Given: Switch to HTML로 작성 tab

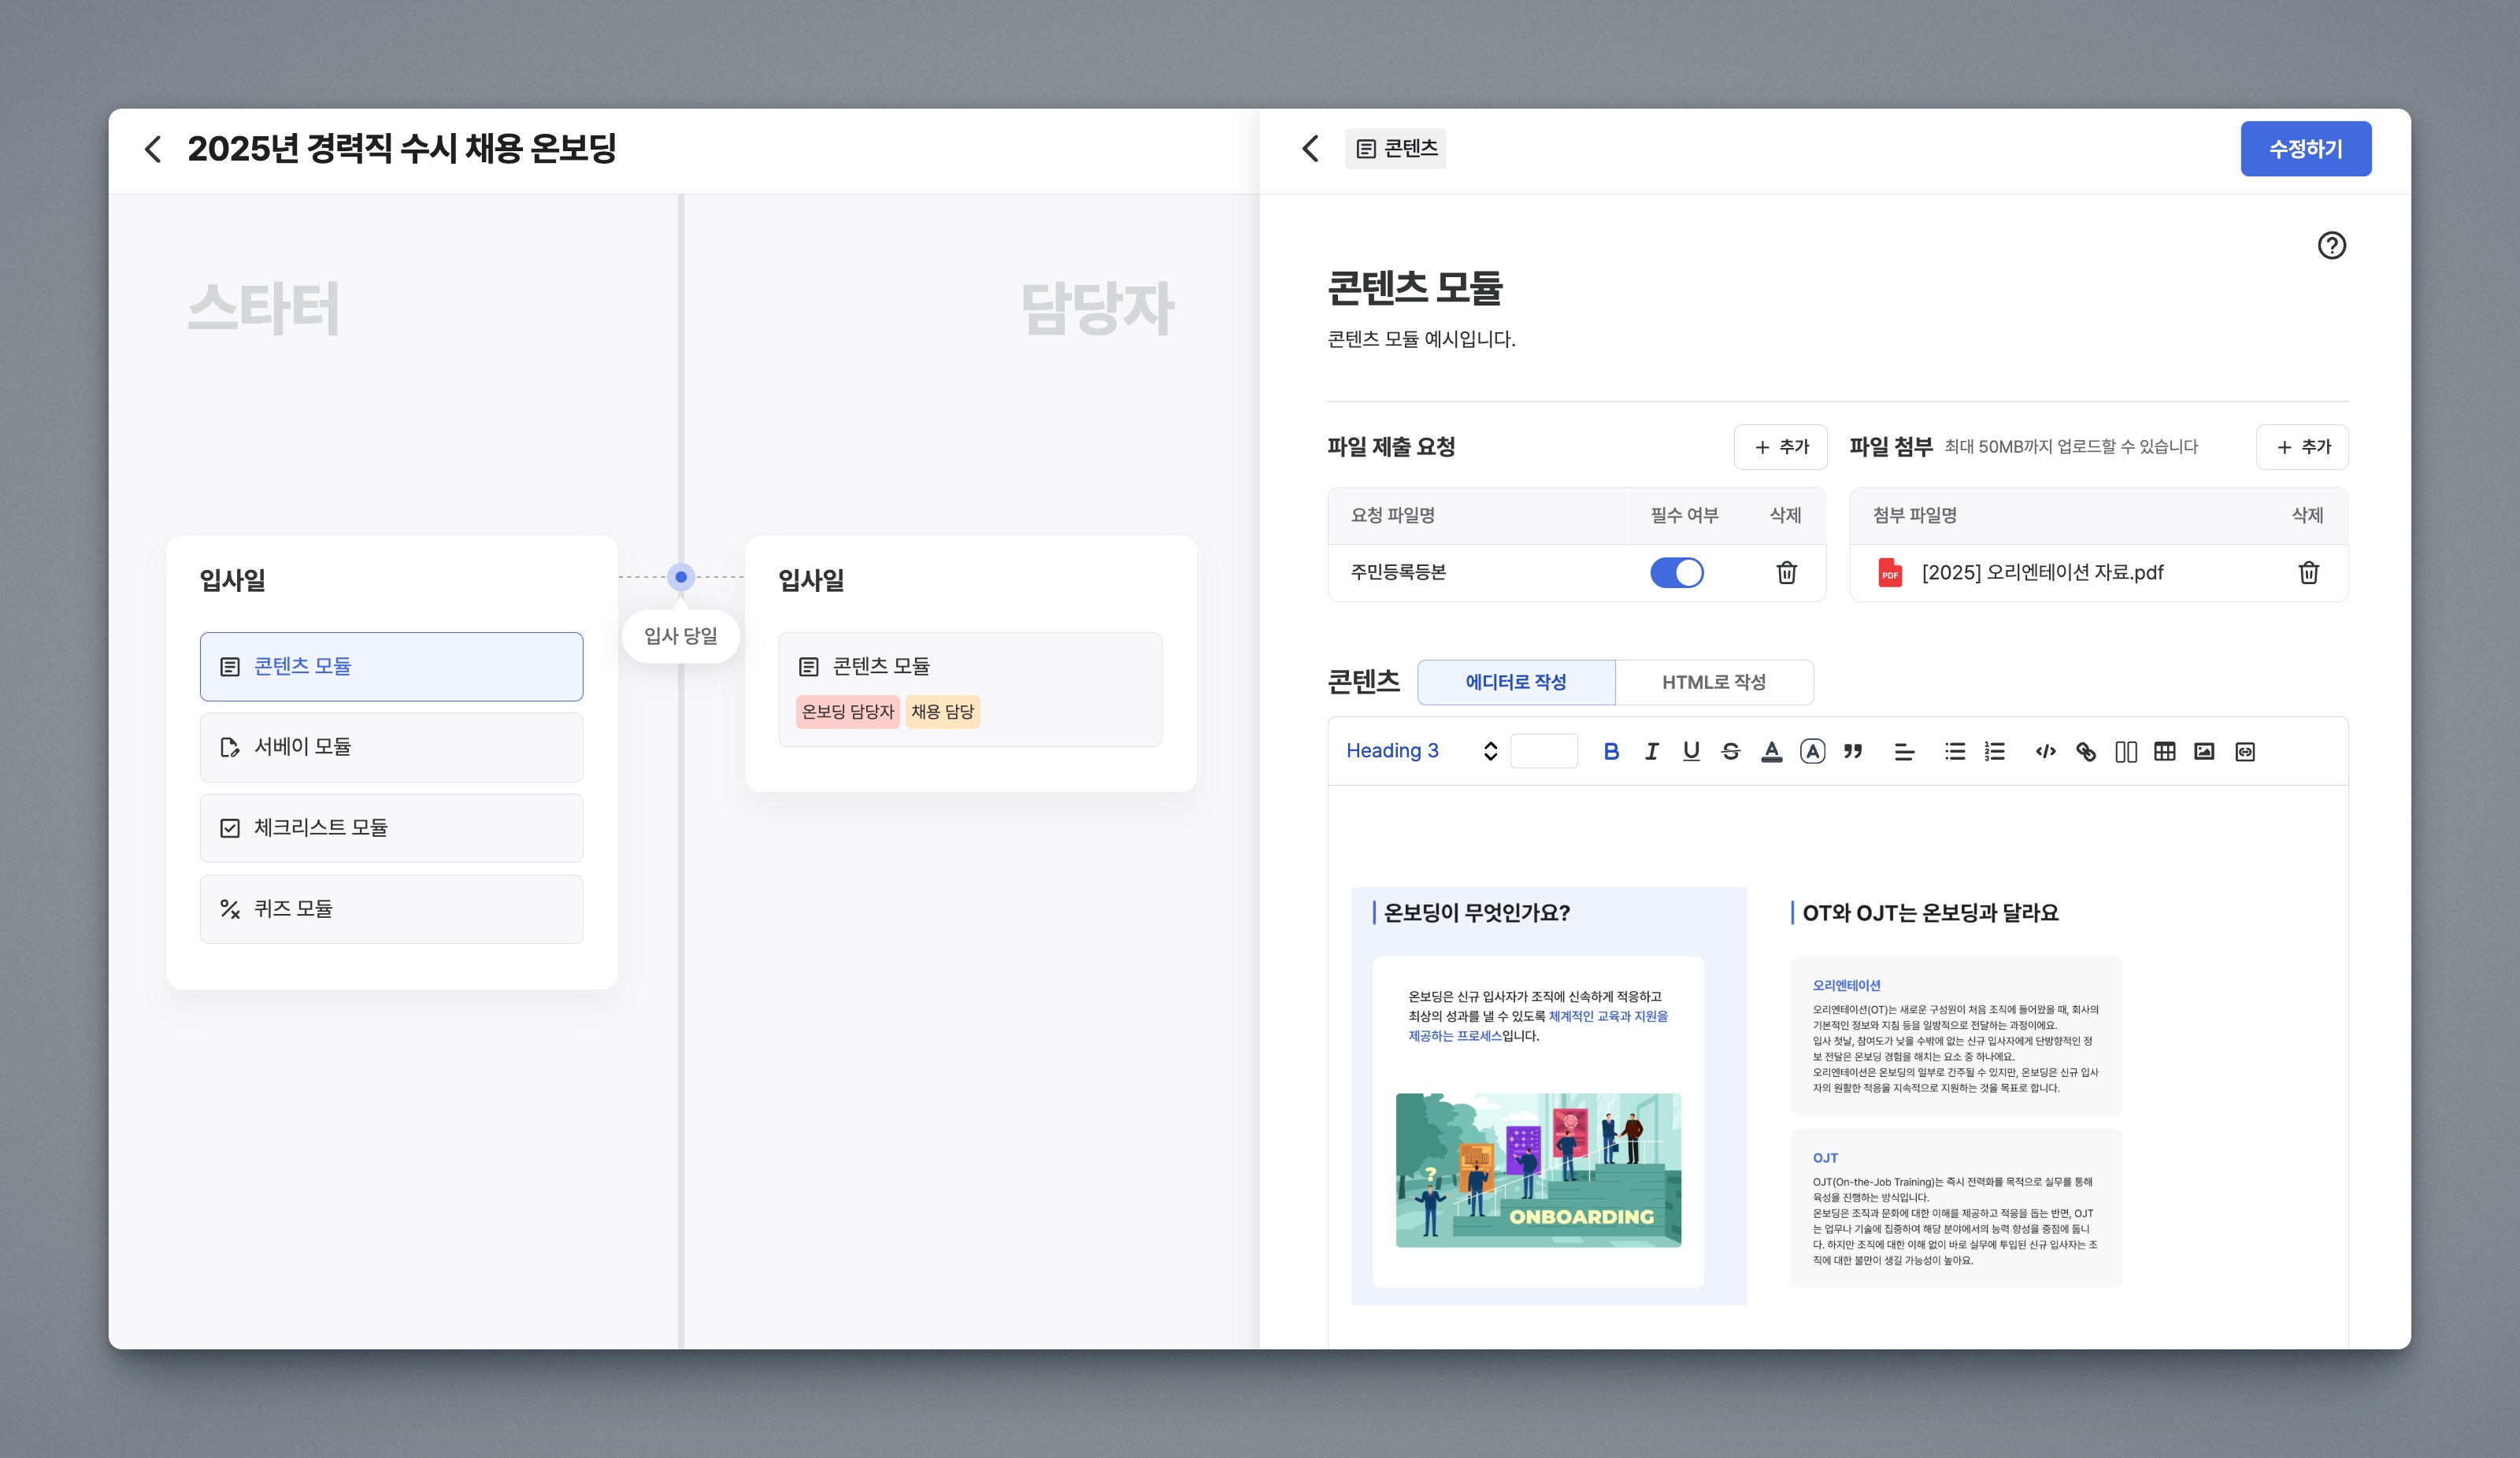Looking at the screenshot, I should (1713, 682).
